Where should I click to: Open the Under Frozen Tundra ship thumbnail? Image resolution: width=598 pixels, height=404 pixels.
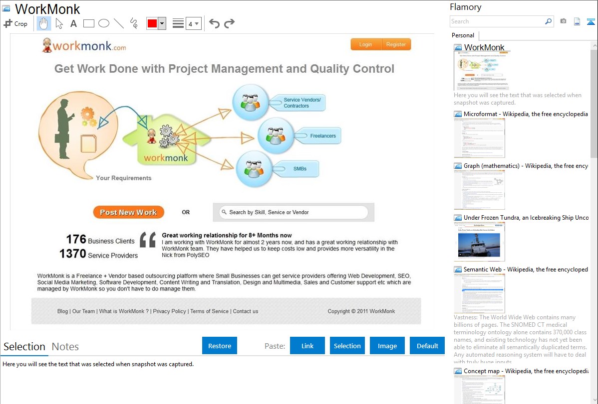click(x=479, y=242)
